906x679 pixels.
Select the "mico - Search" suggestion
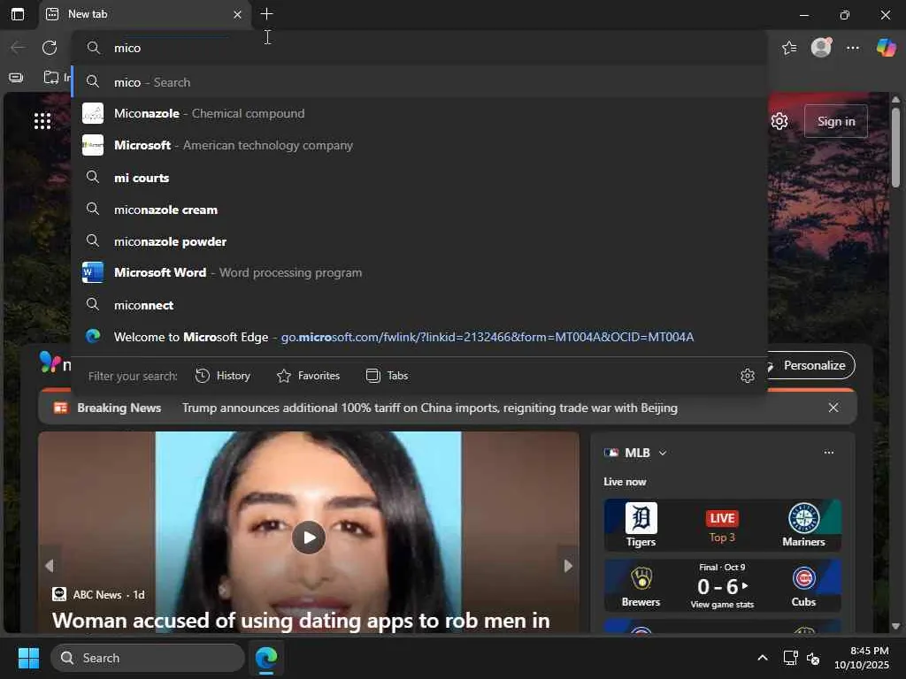[419, 82]
